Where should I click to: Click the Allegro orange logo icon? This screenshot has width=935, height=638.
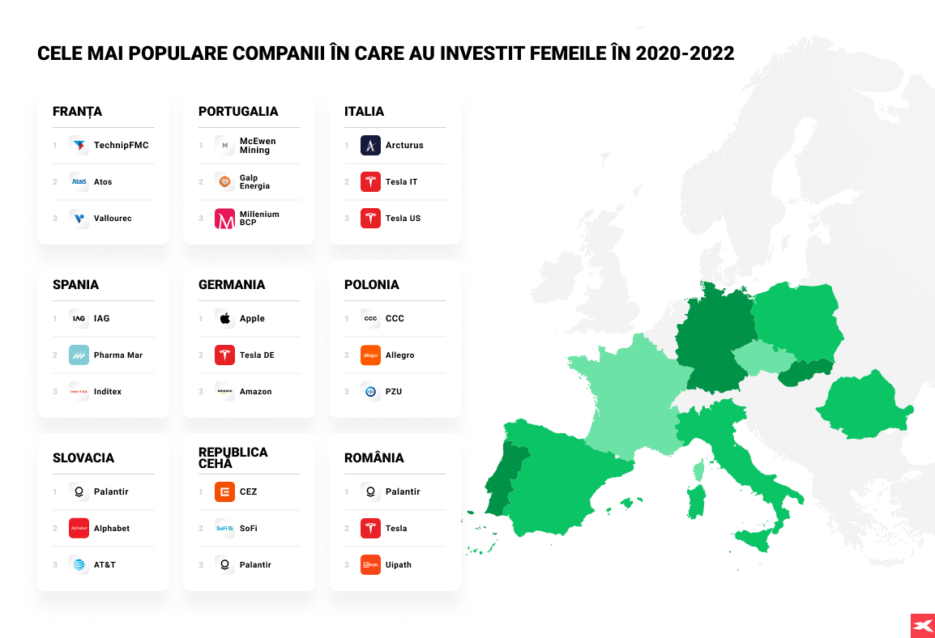(370, 355)
